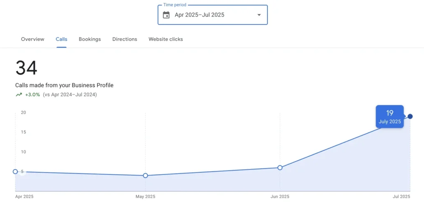Select the filled July 2025 data point

[410, 116]
